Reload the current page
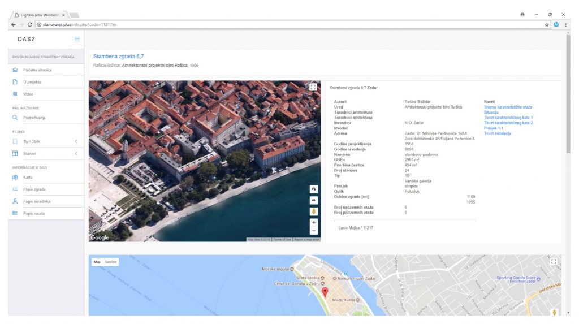 click(x=29, y=24)
